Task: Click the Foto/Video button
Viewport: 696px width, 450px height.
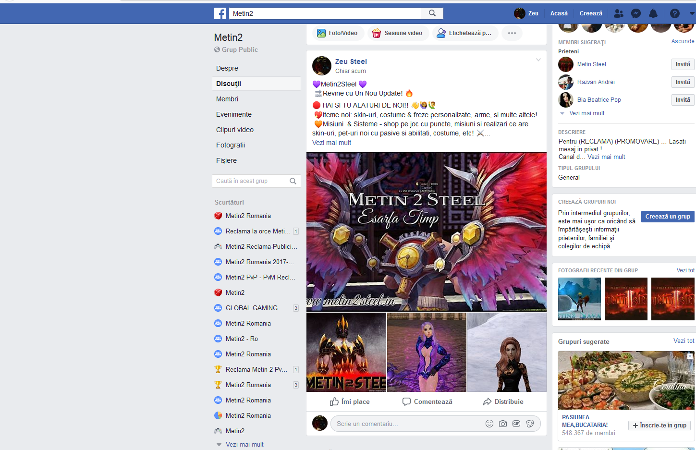Action: coord(337,33)
